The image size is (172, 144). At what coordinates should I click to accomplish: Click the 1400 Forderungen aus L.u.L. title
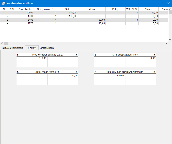tap(47, 55)
